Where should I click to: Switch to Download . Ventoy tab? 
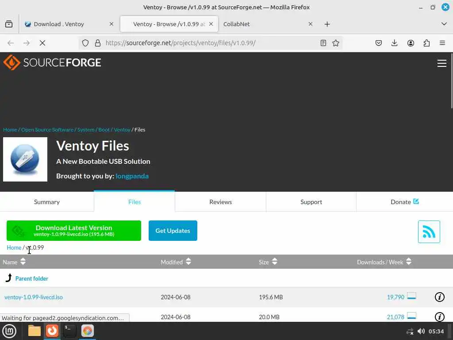68,24
